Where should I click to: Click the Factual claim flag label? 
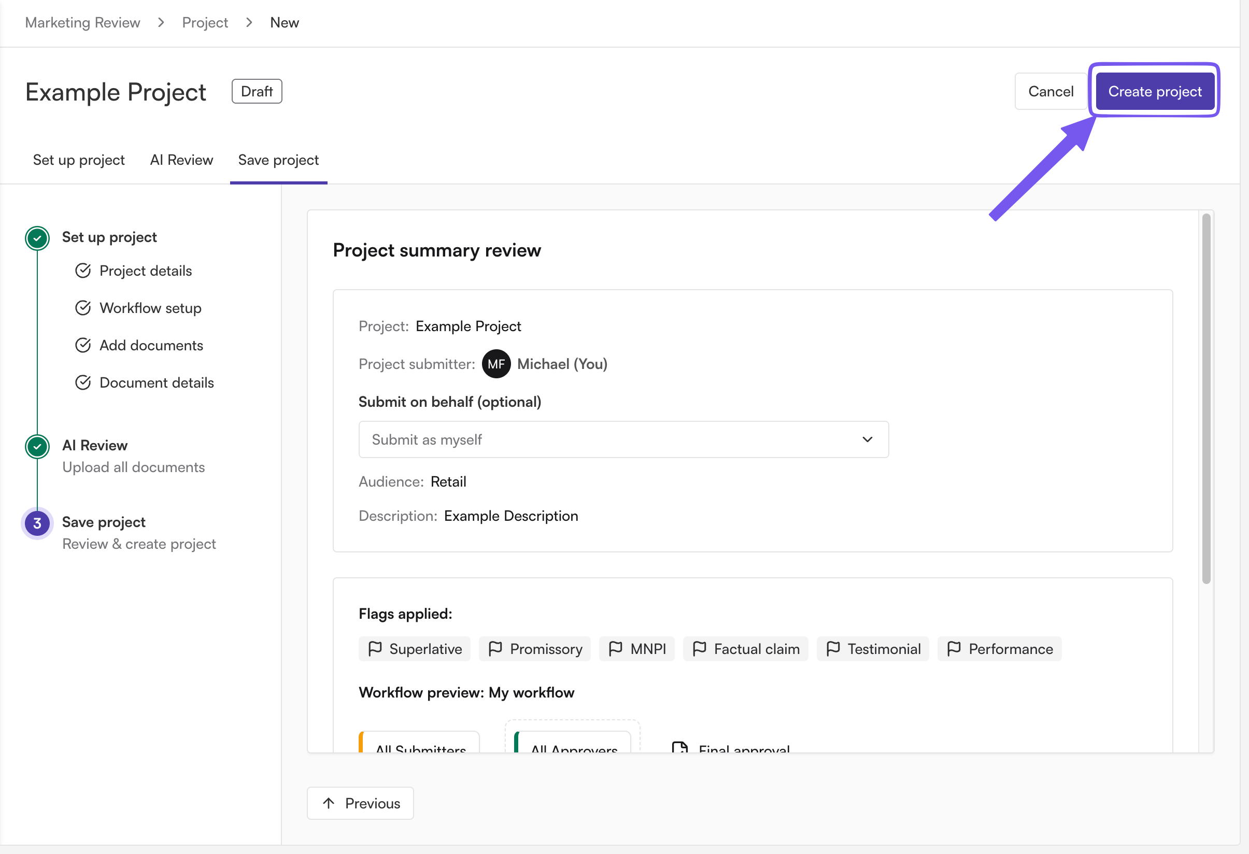click(757, 649)
